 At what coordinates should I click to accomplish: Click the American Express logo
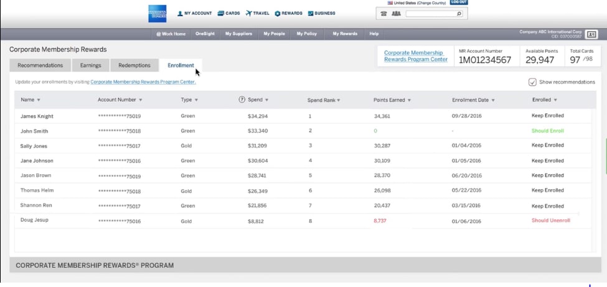click(x=157, y=14)
